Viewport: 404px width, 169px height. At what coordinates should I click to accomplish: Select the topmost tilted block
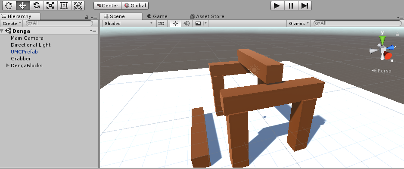click(260, 66)
